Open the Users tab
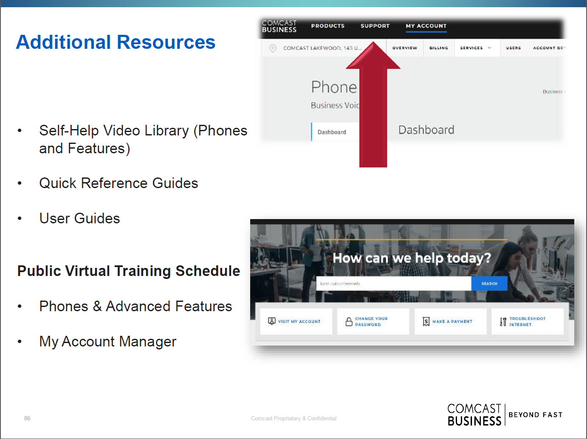The image size is (587, 439). point(513,48)
